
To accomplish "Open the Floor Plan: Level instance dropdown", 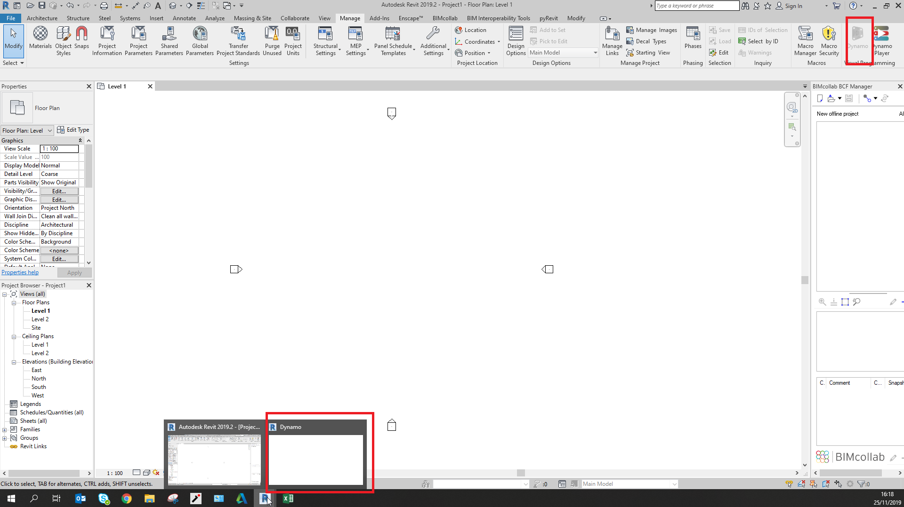I will (27, 130).
